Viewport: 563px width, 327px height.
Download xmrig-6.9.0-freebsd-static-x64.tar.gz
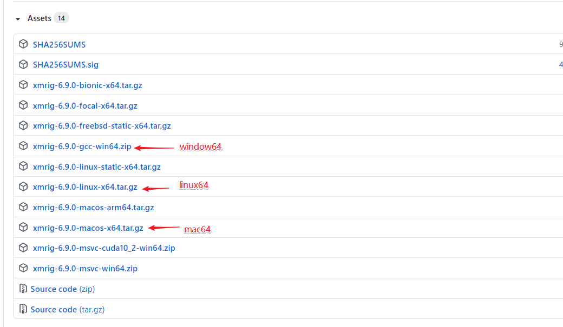(x=102, y=126)
